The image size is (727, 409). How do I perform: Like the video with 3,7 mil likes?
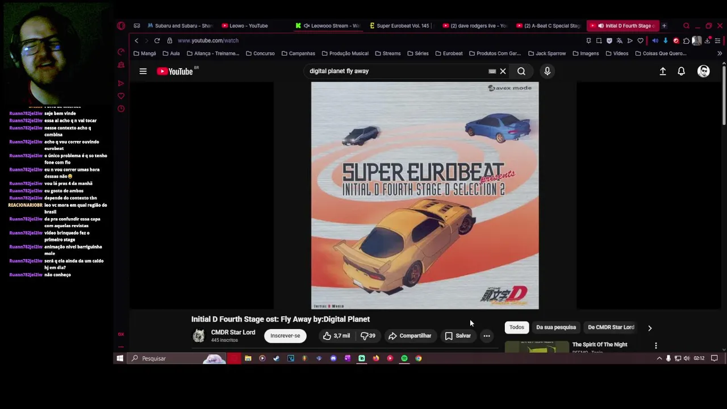(336, 336)
